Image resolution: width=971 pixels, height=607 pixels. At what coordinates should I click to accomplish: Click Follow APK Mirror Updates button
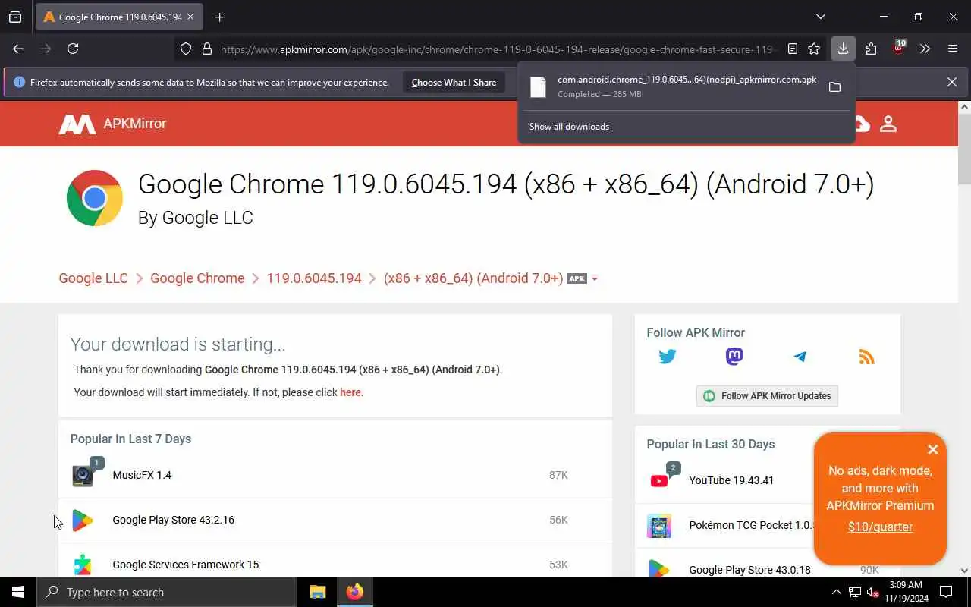click(x=767, y=396)
